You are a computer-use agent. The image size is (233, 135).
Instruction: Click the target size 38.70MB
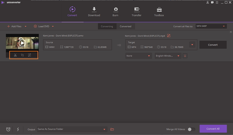(x=179, y=47)
